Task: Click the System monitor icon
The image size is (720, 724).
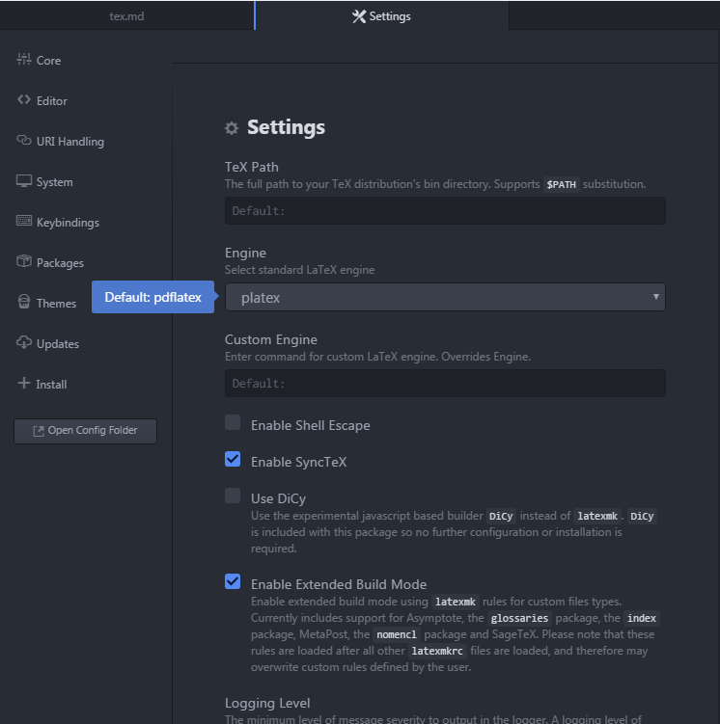Action: tap(24, 181)
